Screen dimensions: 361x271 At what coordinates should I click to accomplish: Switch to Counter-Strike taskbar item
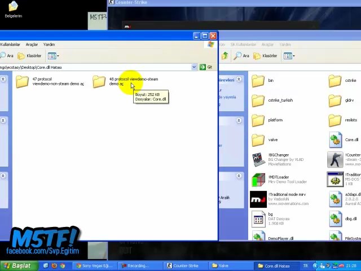pos(185,266)
